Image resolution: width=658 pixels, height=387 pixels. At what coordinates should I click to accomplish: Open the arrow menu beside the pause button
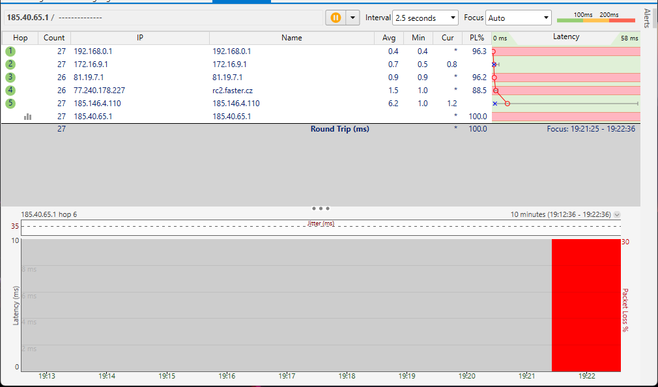click(x=352, y=18)
